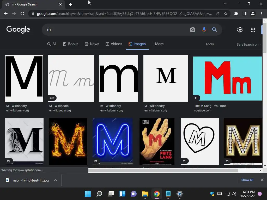Open the Widgets taskbar icon

click(122, 193)
